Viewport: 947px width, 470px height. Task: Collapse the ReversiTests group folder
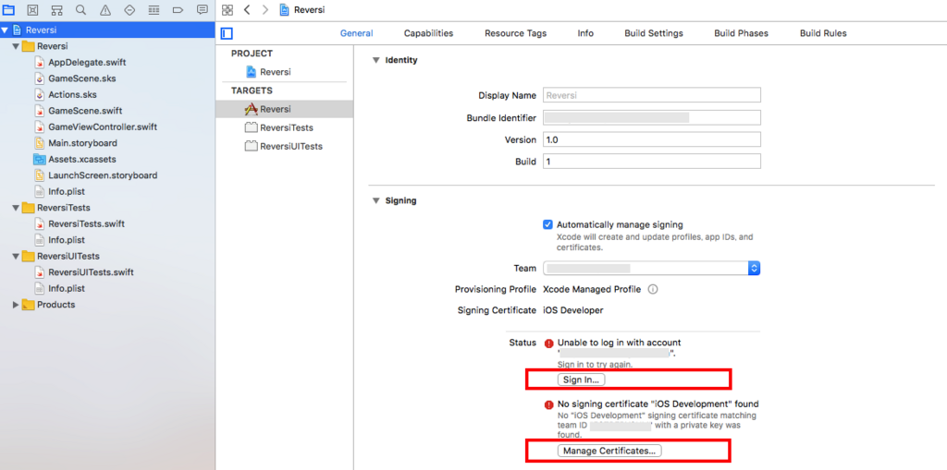(16, 208)
